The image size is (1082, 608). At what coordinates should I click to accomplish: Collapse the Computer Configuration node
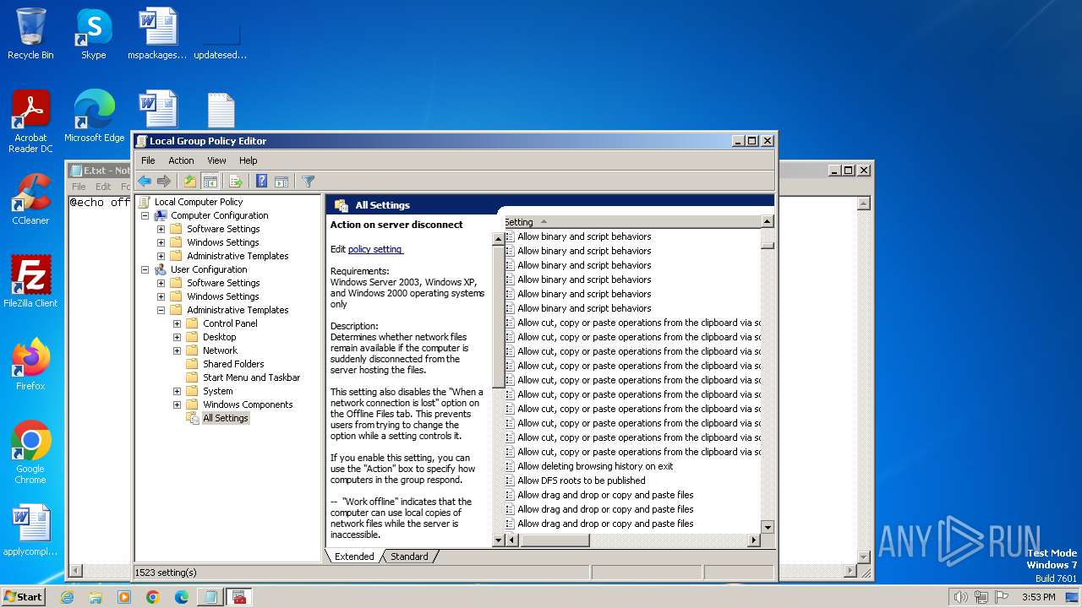coord(145,215)
